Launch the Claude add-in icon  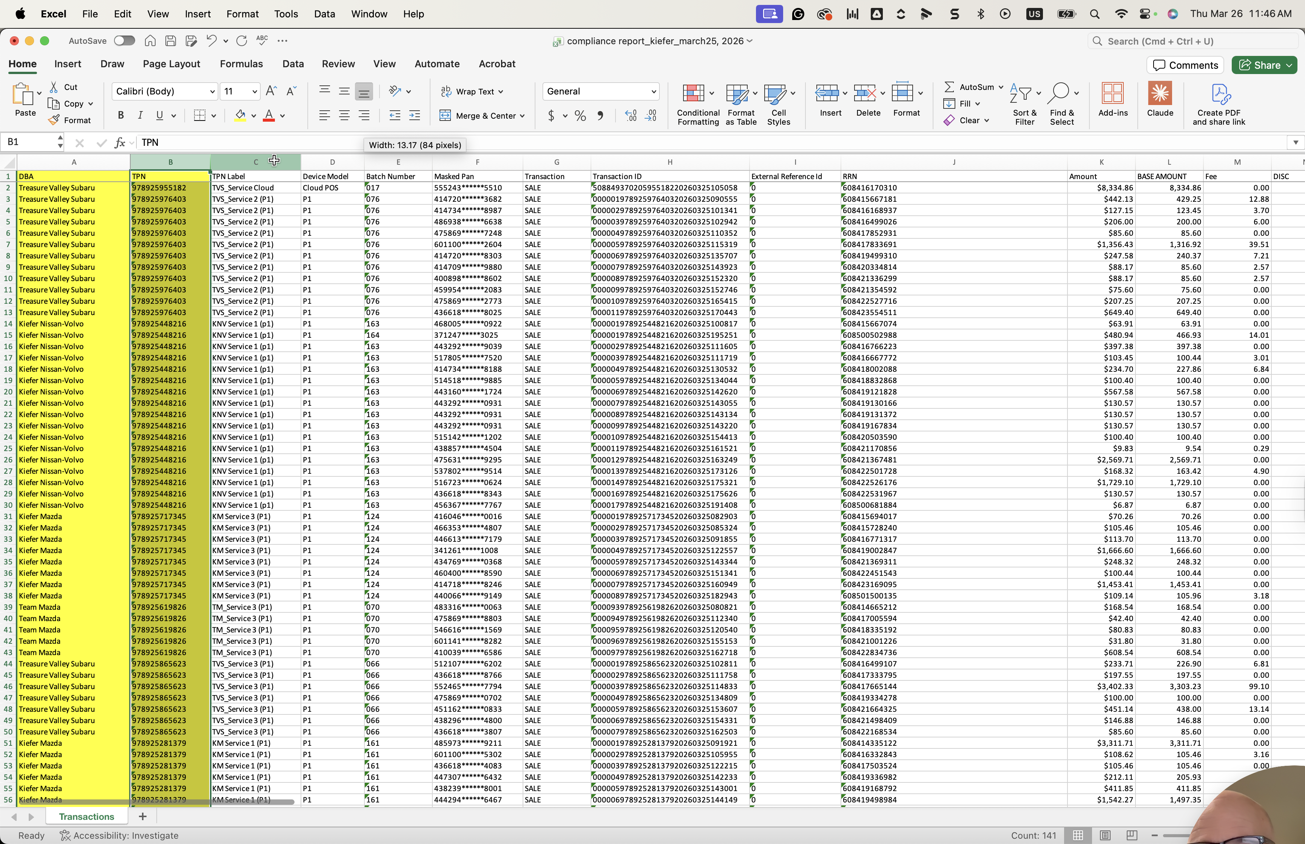coord(1160,93)
